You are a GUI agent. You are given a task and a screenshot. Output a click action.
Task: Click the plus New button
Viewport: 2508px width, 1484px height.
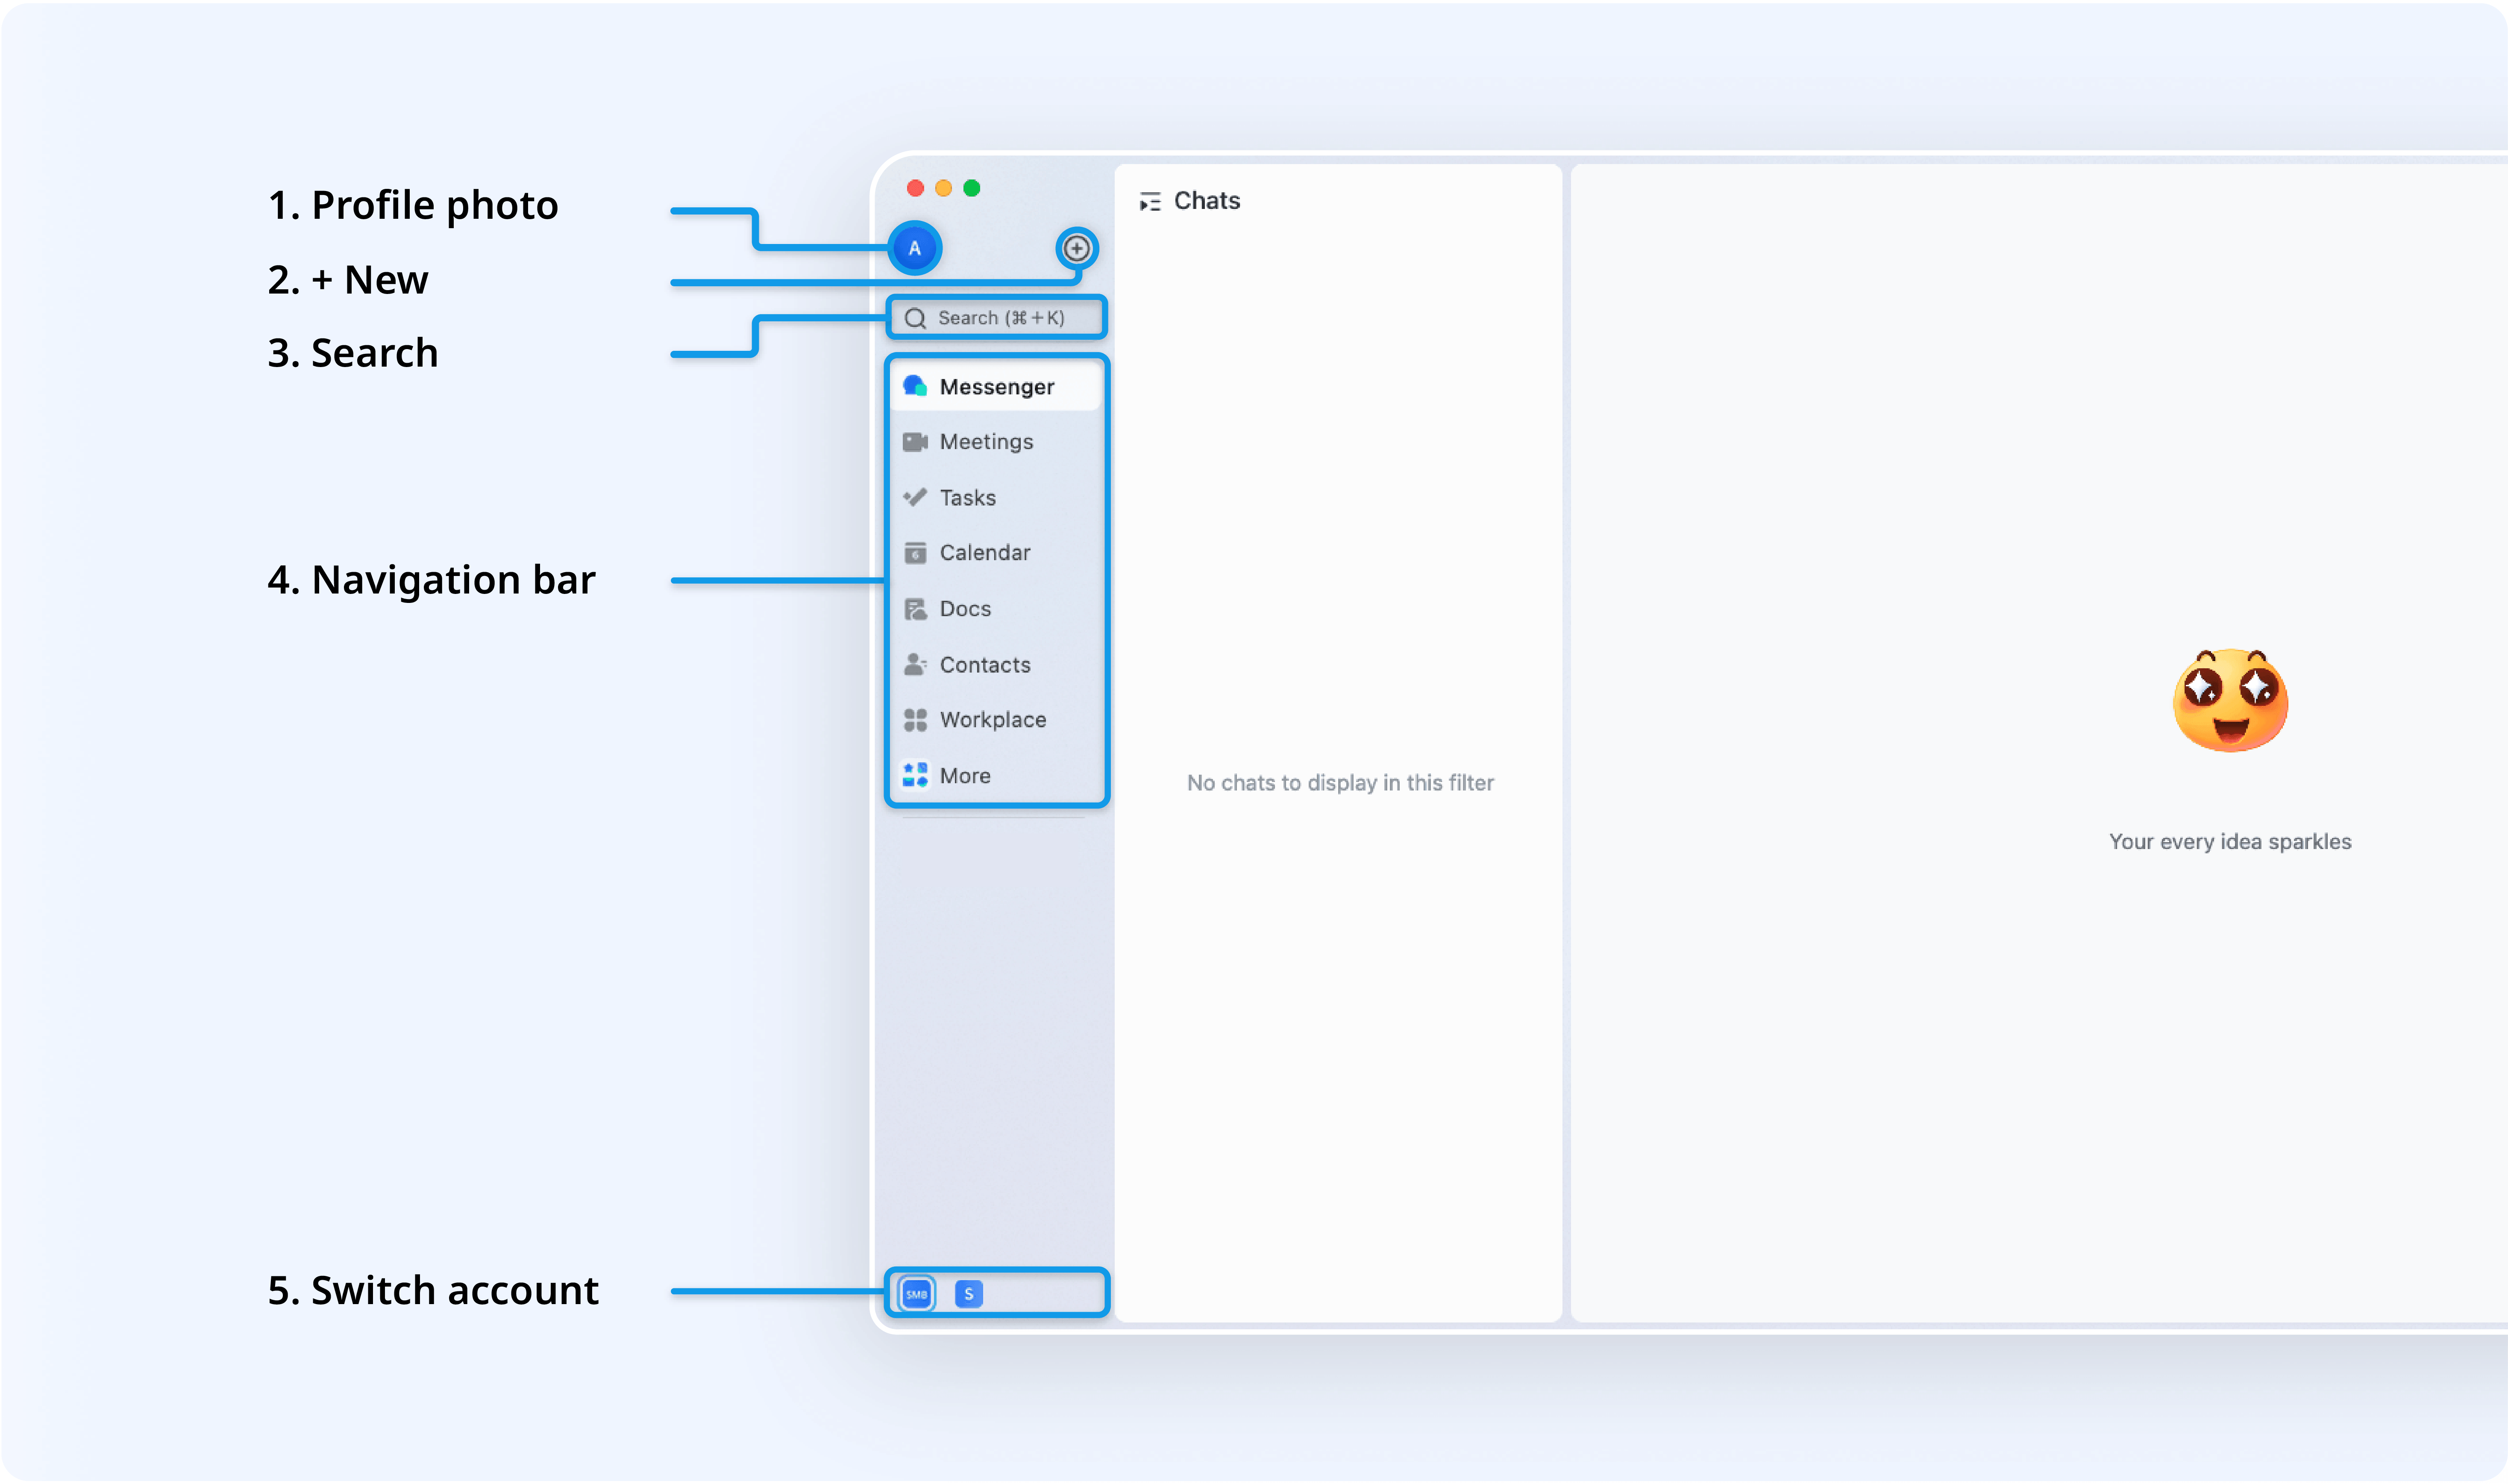tap(1077, 248)
